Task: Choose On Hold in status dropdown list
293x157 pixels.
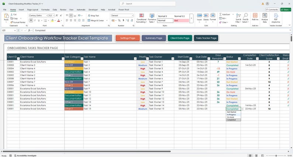Action: click(x=233, y=117)
